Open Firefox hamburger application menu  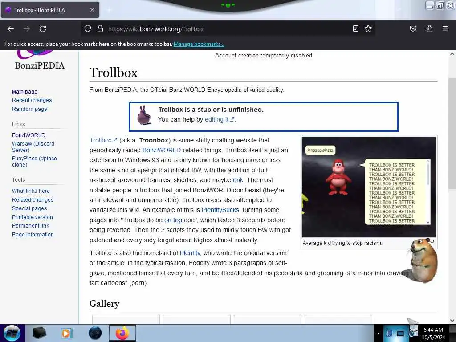[x=445, y=28]
